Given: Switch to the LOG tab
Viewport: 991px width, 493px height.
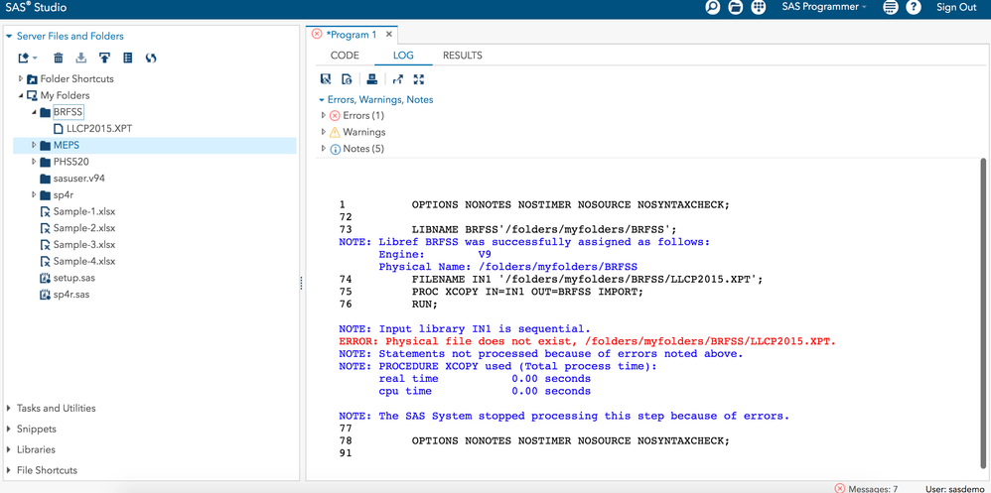Looking at the screenshot, I should (x=403, y=56).
